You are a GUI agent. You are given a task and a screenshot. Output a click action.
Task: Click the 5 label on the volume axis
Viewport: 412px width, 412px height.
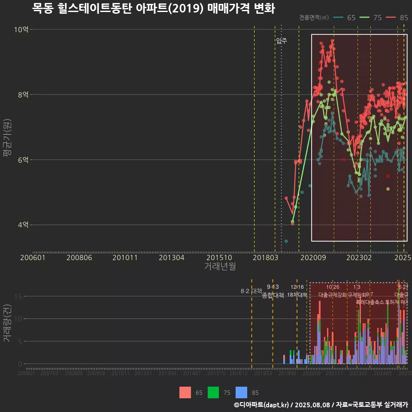click(20, 342)
